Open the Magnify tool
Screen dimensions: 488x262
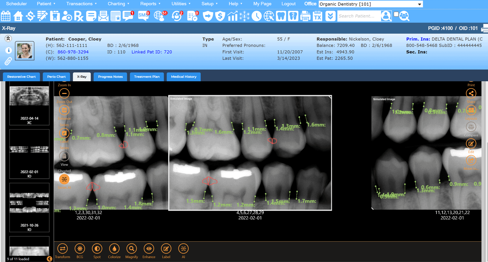pos(132,249)
